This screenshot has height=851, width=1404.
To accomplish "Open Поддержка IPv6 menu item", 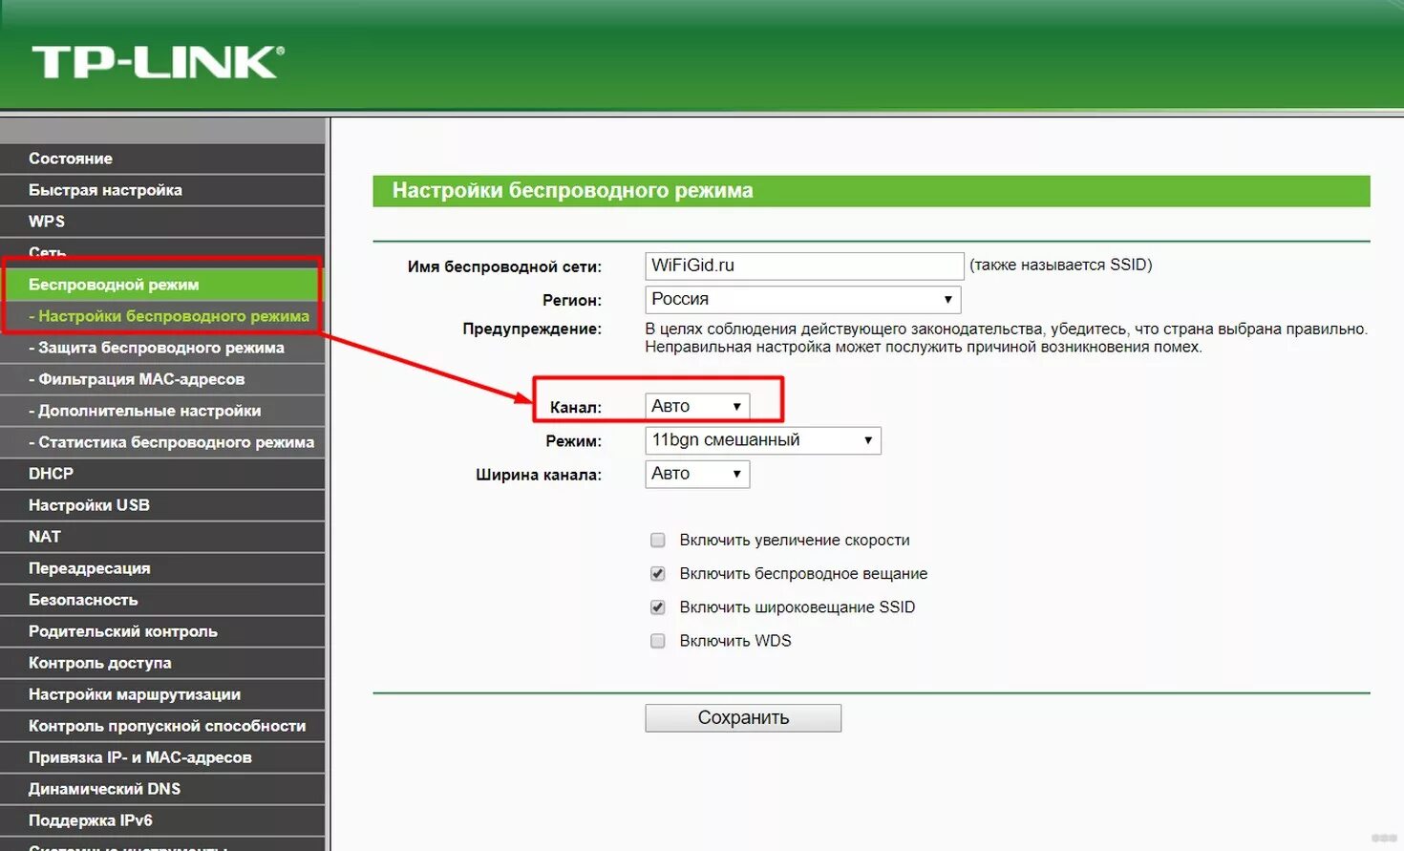I will (162, 820).
